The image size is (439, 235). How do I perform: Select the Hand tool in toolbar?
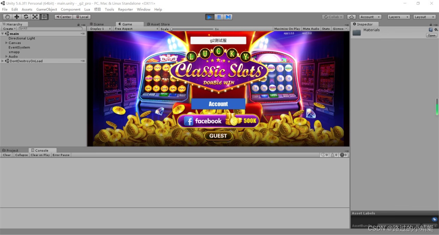click(7, 17)
